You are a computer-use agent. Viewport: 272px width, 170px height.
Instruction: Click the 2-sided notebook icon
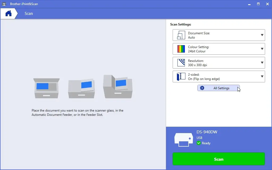181,76
